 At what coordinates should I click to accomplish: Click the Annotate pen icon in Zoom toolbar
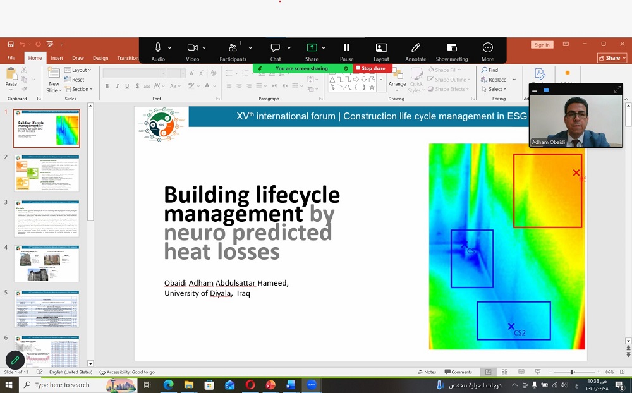click(x=415, y=48)
